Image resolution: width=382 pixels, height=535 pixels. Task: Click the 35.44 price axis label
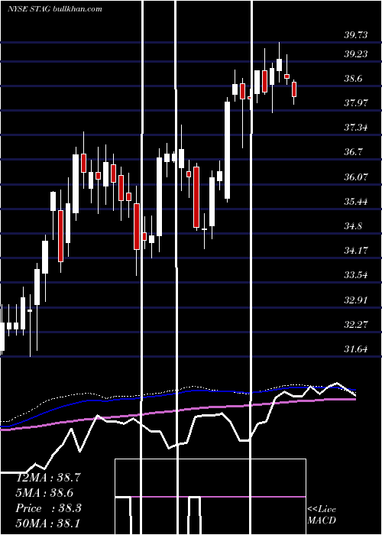click(356, 201)
